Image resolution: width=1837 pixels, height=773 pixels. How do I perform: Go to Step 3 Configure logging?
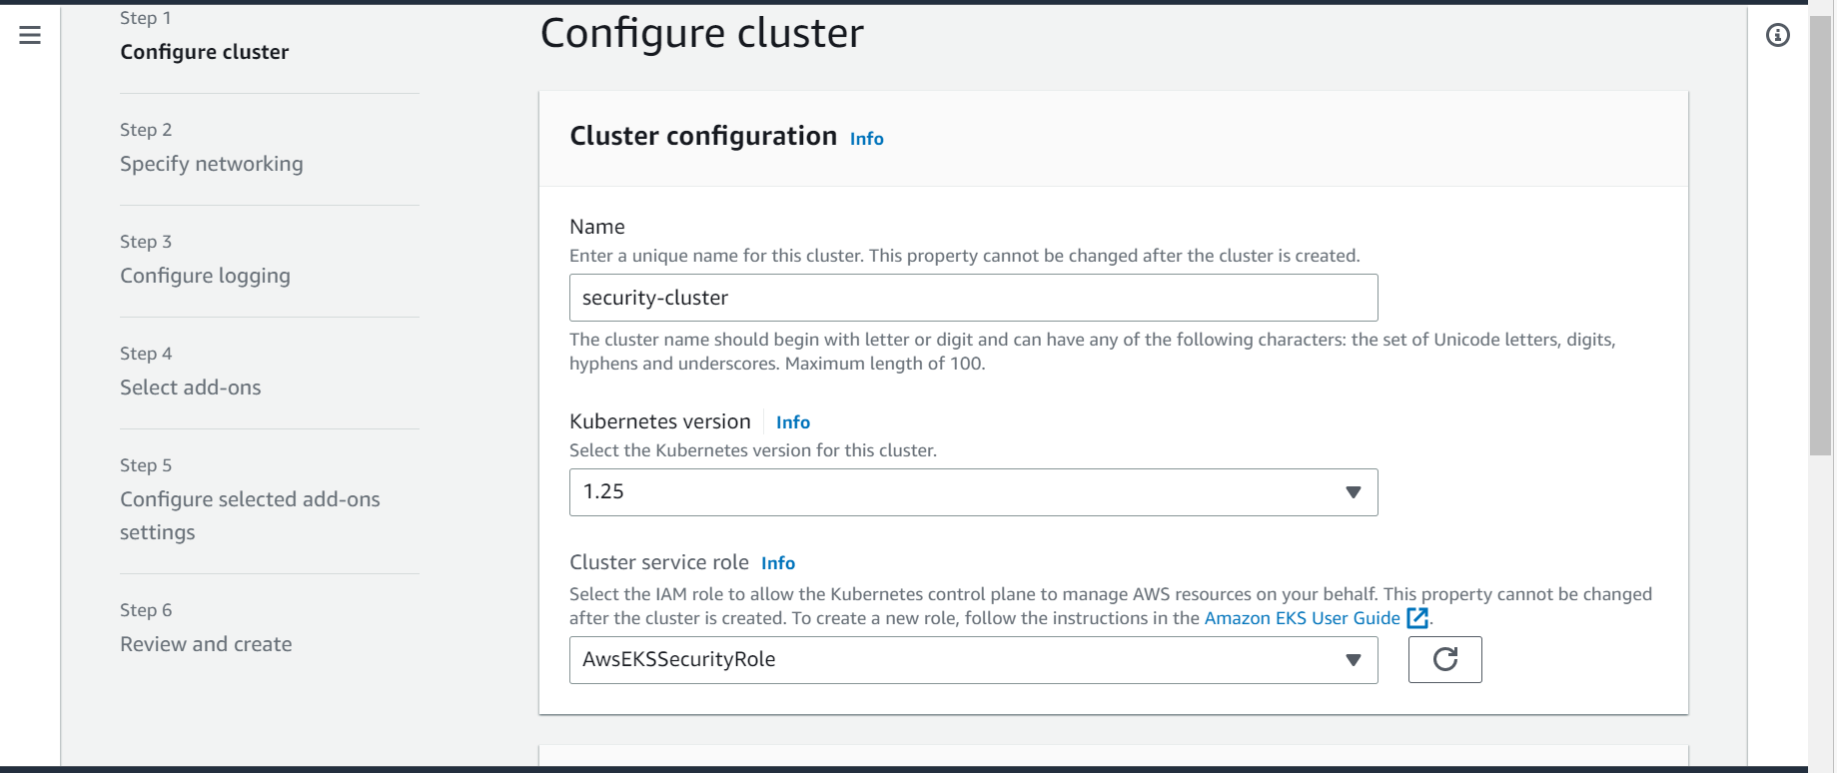(205, 276)
